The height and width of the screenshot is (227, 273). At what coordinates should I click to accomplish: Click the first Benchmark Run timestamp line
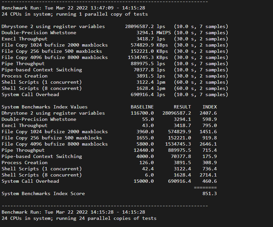click(x=73, y=8)
